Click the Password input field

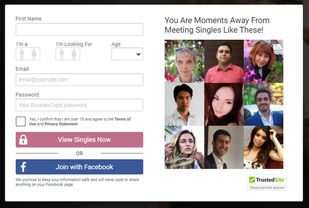[79, 105]
